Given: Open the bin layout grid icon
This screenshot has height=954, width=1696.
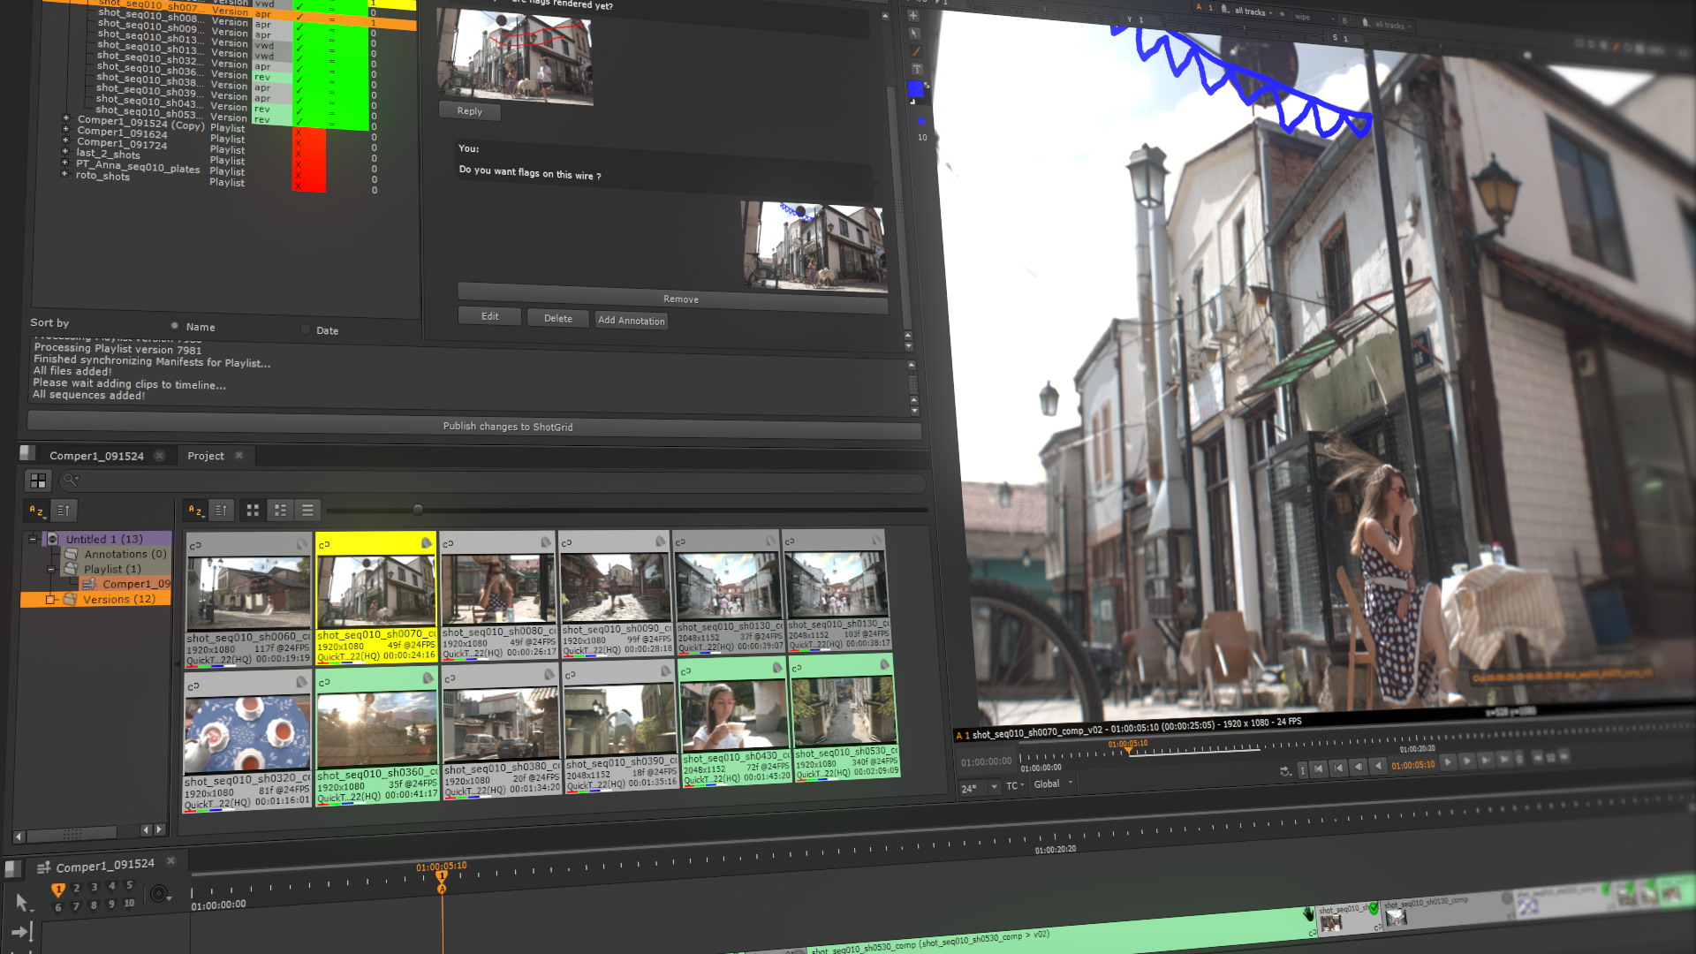Looking at the screenshot, I should (38, 481).
